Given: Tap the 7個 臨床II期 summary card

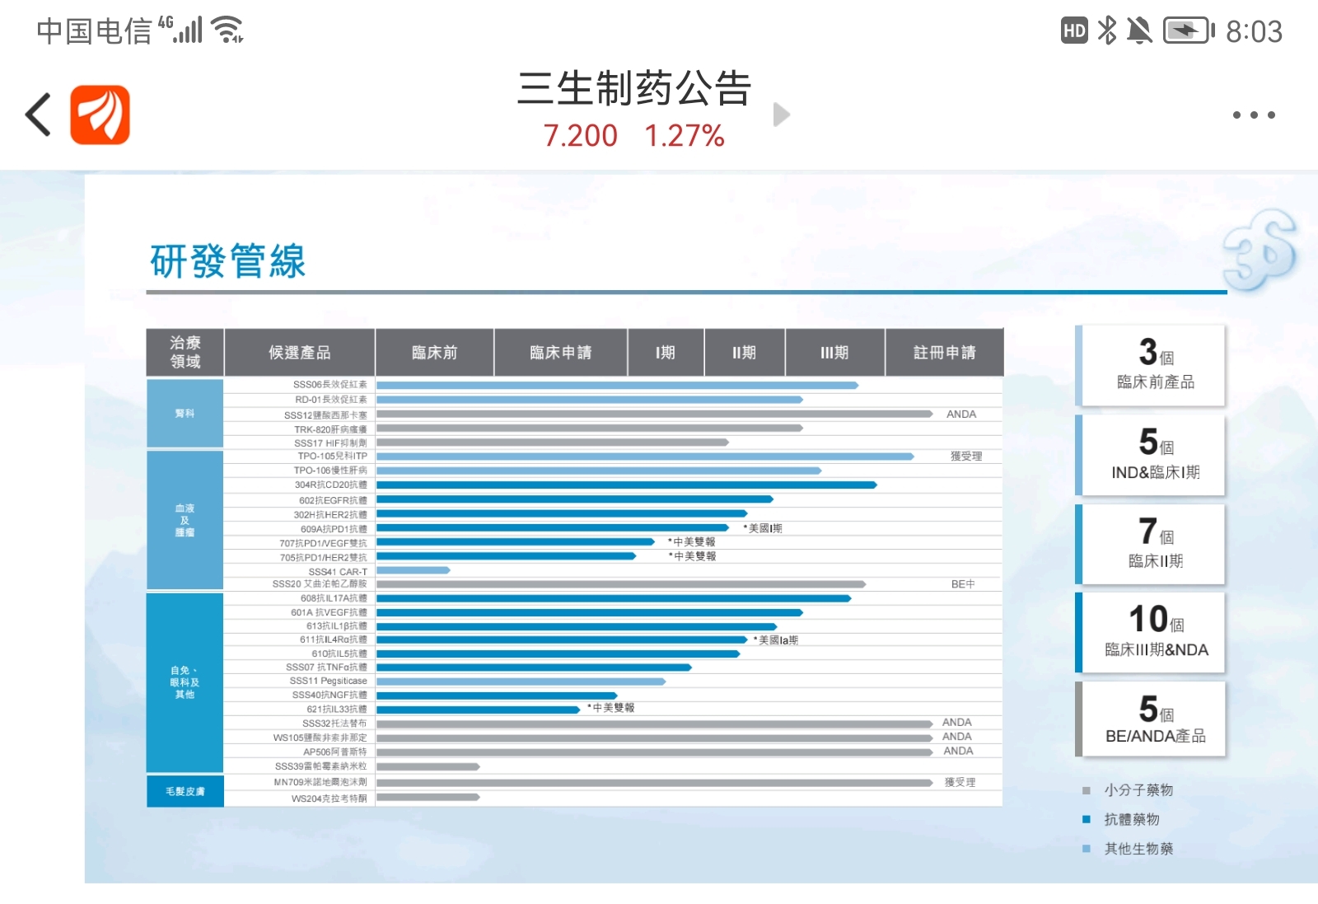Looking at the screenshot, I should click(1151, 544).
